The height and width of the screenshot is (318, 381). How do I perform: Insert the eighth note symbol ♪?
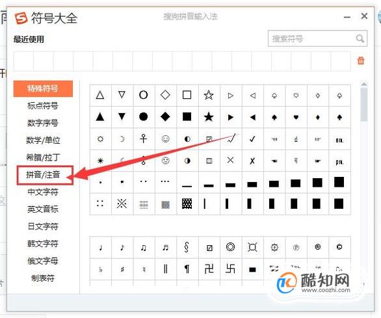coord(122,248)
